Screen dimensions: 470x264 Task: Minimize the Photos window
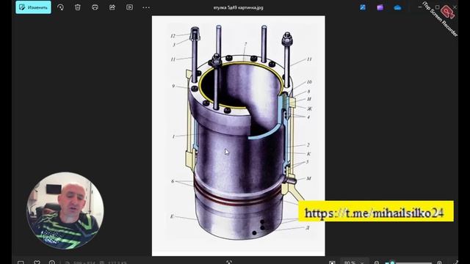tap(419, 7)
